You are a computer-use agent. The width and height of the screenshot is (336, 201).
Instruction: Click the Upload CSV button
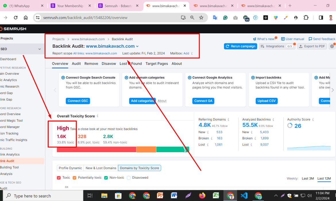point(267,101)
